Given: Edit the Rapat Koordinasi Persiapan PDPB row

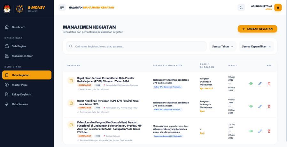Looking at the screenshot, I should (260, 106).
